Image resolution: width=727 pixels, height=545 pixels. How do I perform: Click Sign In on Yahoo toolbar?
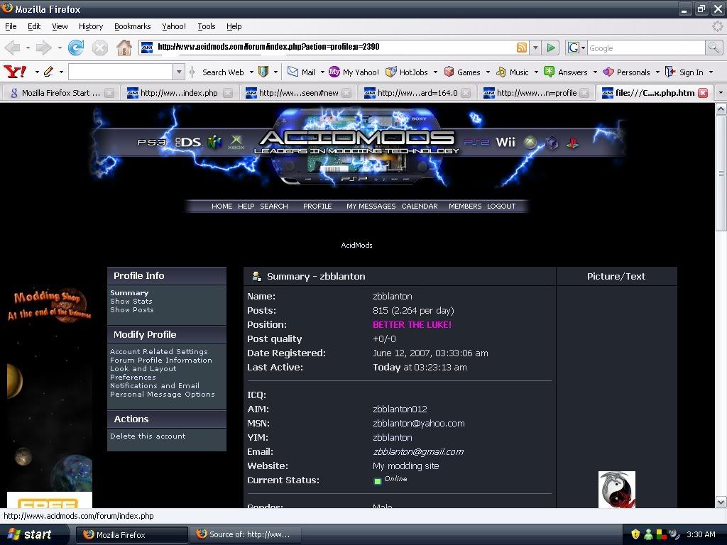tap(684, 72)
